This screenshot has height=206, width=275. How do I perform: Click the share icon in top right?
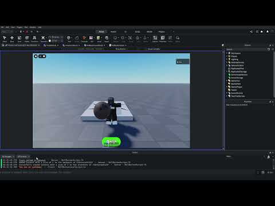pyautogui.click(x=251, y=31)
